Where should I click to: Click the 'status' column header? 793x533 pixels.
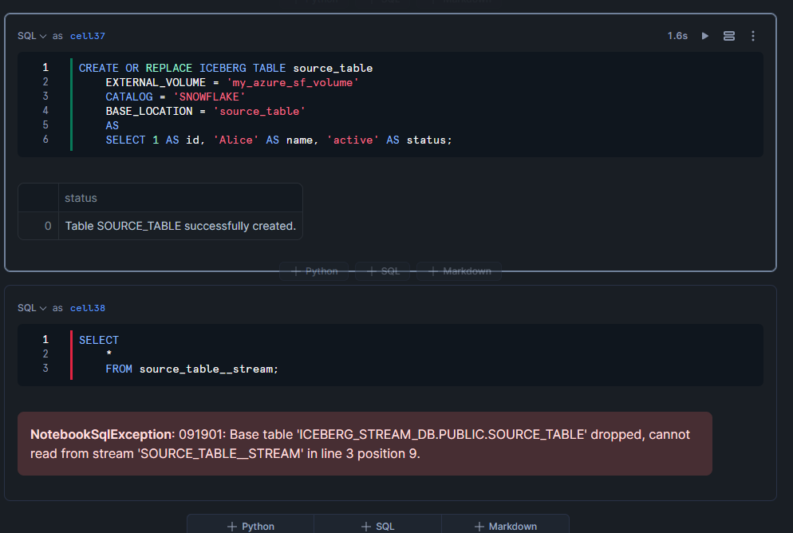(x=180, y=198)
